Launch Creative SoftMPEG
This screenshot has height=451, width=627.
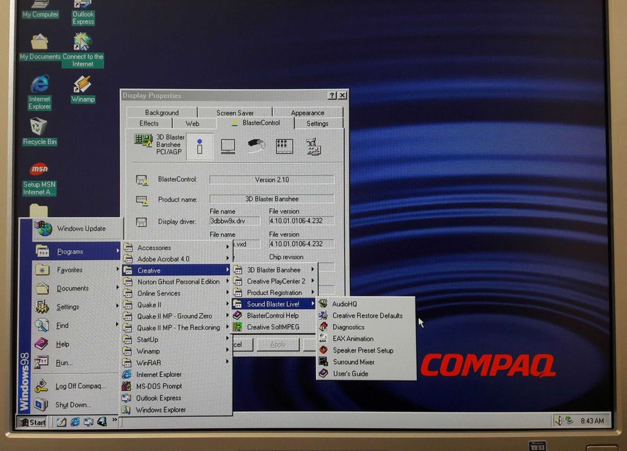tap(274, 327)
